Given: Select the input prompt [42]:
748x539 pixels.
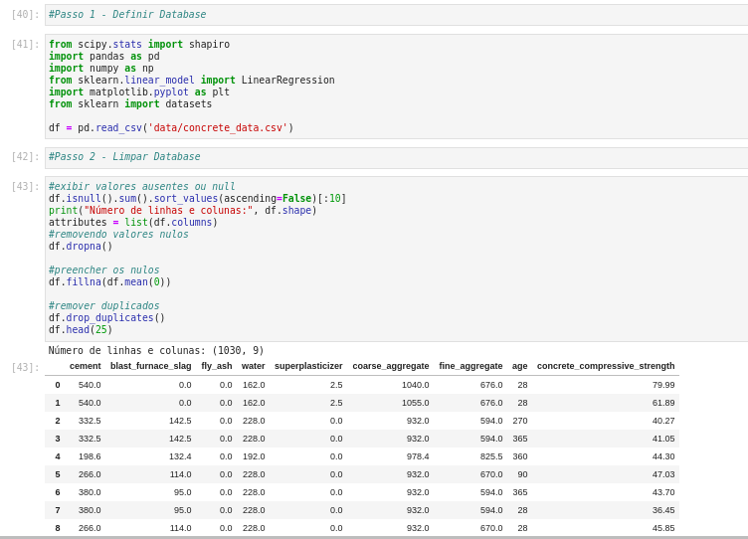Looking at the screenshot, I should pyautogui.click(x=26, y=157).
